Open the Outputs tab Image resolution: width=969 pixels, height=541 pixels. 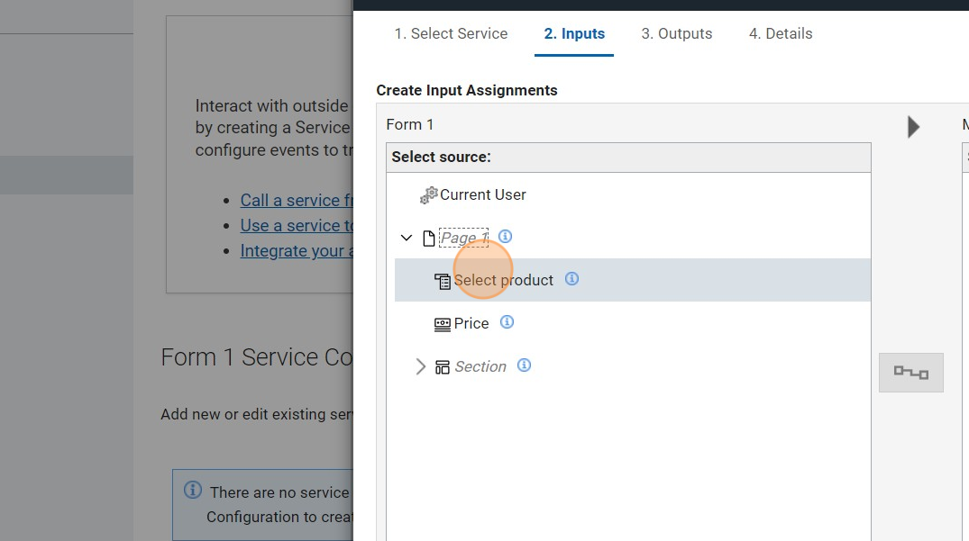pos(676,34)
